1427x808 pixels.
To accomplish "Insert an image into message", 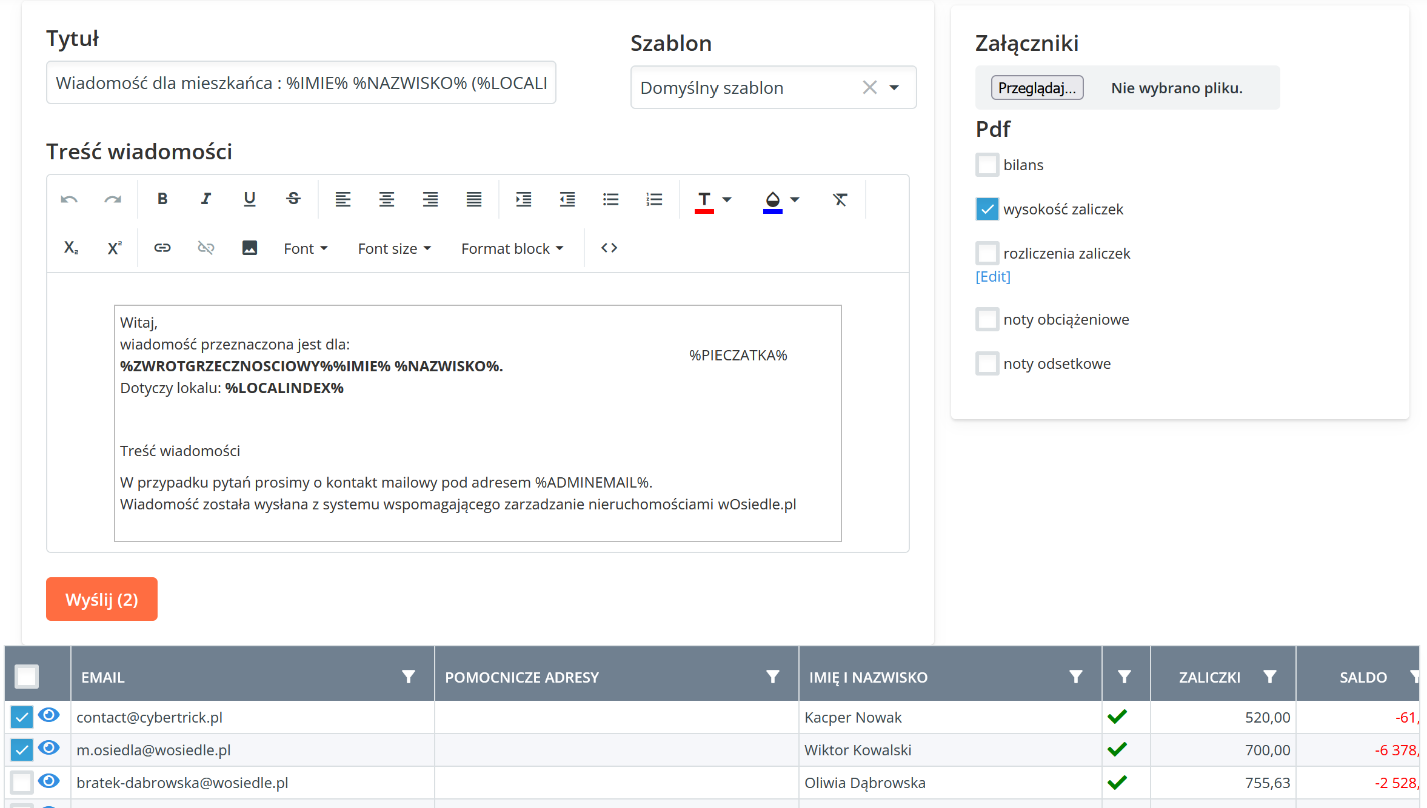I will click(250, 248).
